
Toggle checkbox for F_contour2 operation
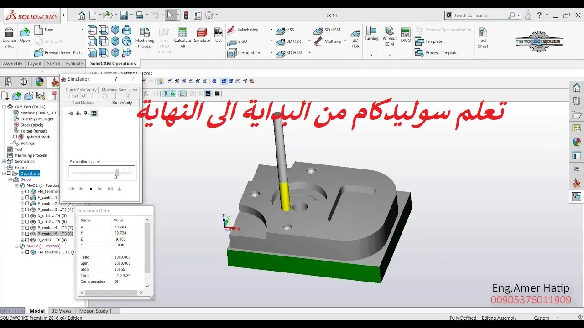click(27, 204)
